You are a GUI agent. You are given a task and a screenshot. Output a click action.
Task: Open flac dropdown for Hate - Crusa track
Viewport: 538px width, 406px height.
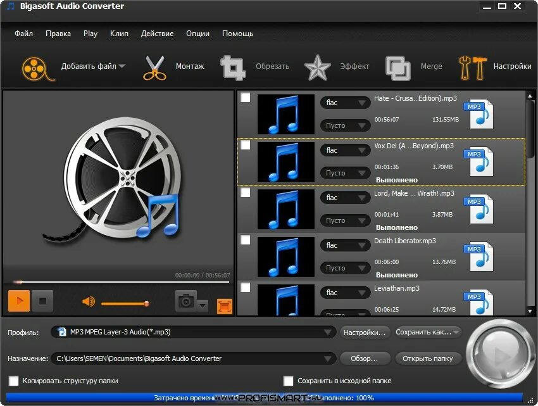(345, 103)
